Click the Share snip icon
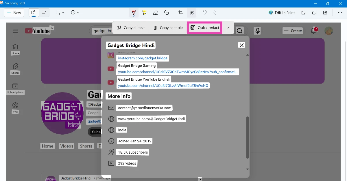Viewport: 347px width, 181px height. pos(325,13)
